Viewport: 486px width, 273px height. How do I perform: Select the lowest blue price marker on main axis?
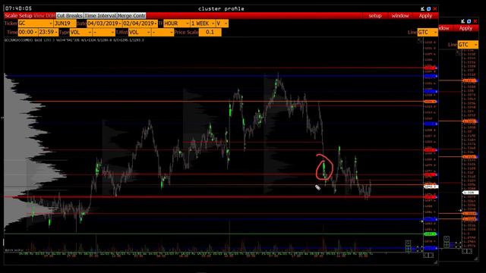point(431,248)
